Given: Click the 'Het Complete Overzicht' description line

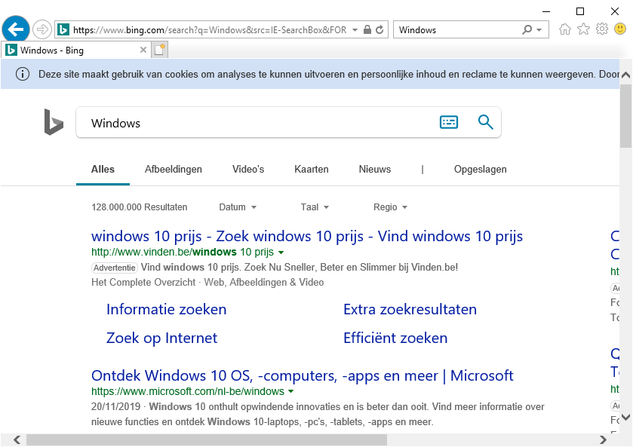Looking at the screenshot, I should [x=207, y=283].
